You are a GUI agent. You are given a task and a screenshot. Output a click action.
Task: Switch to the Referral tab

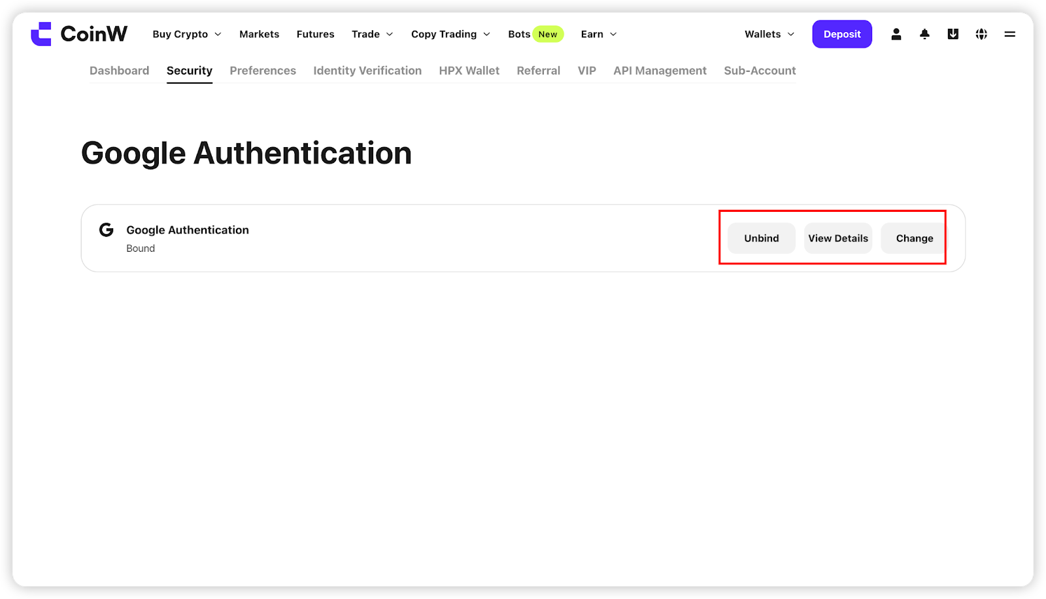pyautogui.click(x=539, y=71)
